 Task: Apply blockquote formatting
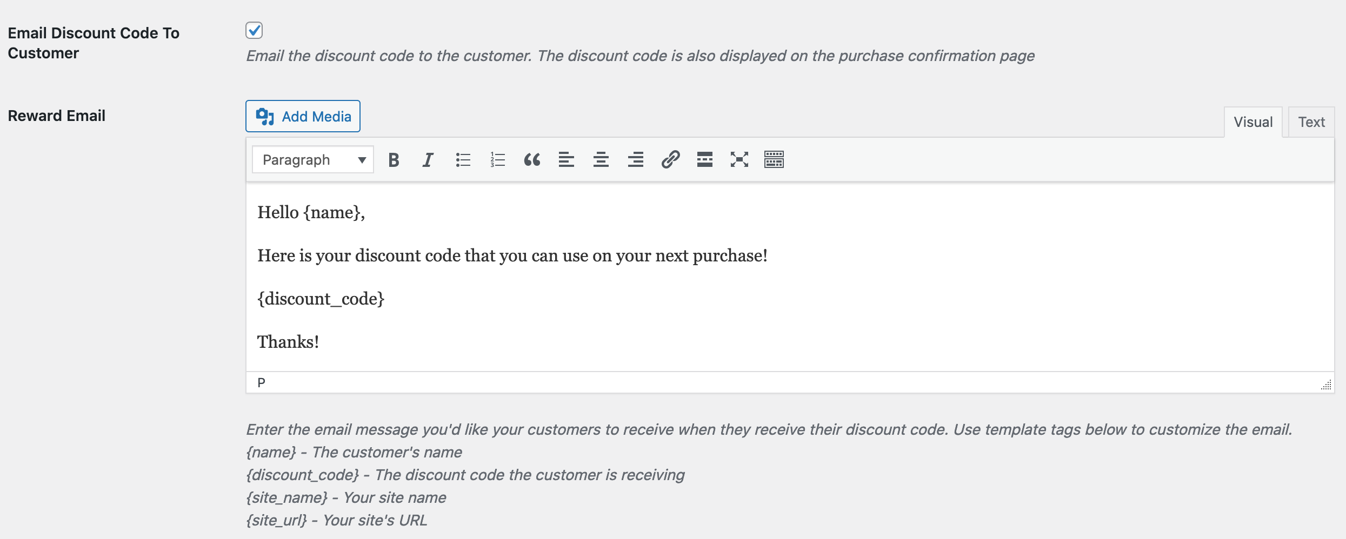coord(532,160)
